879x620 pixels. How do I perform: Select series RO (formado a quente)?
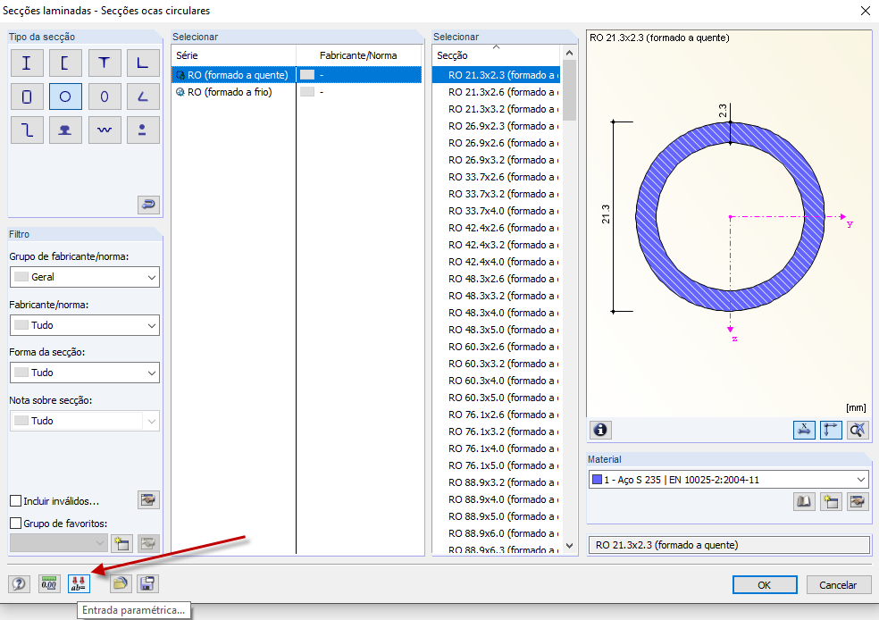pyautogui.click(x=297, y=75)
